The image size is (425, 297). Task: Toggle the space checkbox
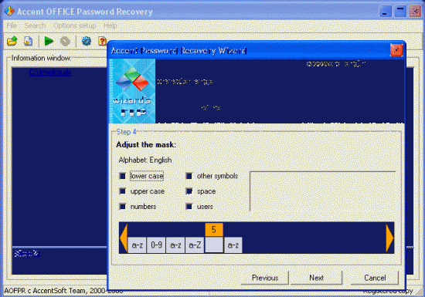189,191
